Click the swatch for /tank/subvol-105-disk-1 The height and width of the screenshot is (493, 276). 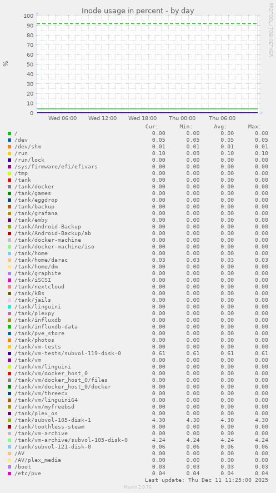9,420
